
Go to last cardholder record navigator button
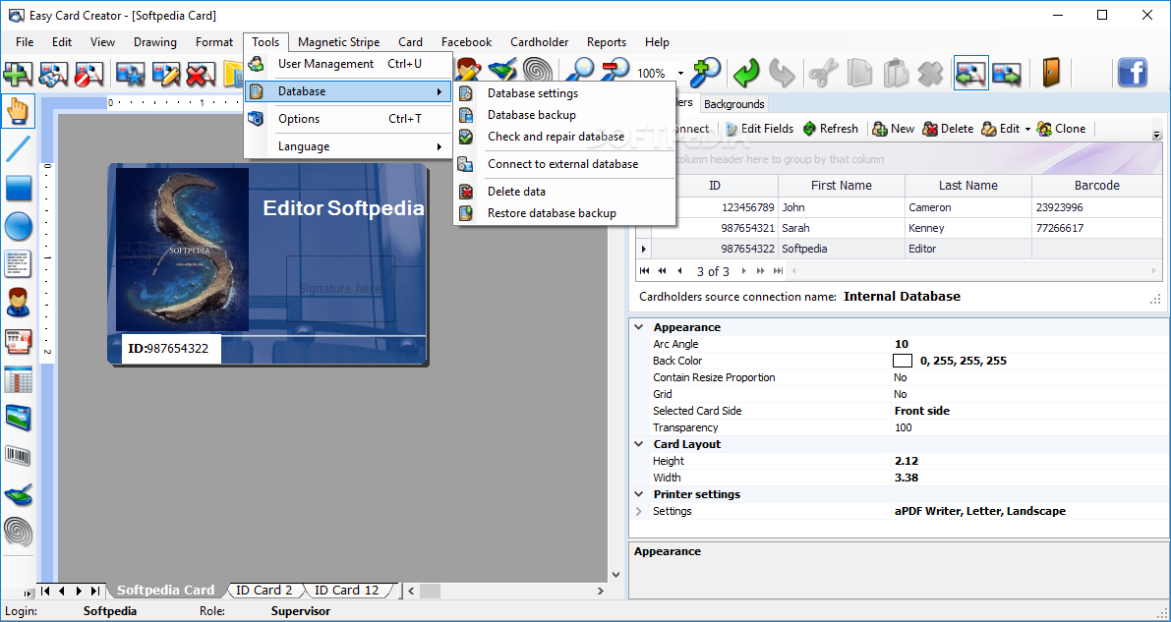click(x=778, y=271)
